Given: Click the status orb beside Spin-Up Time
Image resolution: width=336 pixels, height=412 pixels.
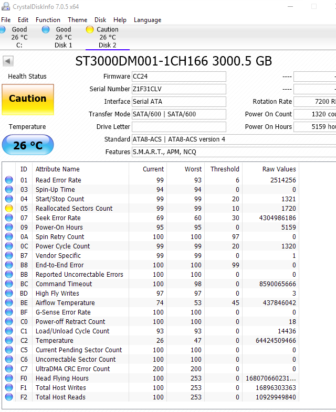Looking at the screenshot, I should pos(9,189).
